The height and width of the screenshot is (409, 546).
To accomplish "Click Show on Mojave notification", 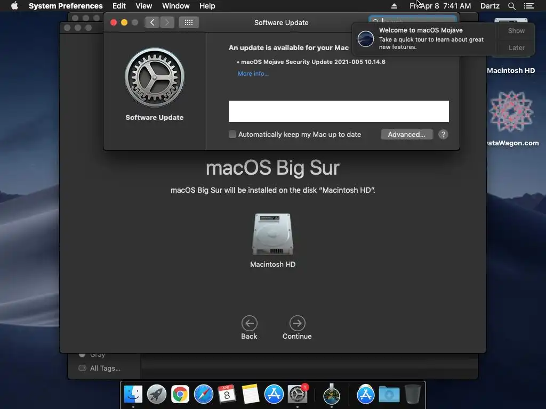I will (x=516, y=30).
